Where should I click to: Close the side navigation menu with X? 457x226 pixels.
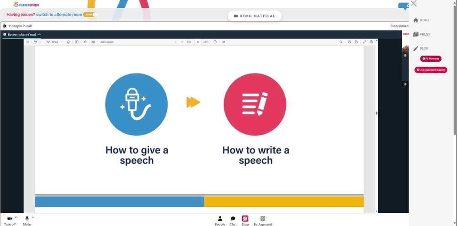point(414,3)
